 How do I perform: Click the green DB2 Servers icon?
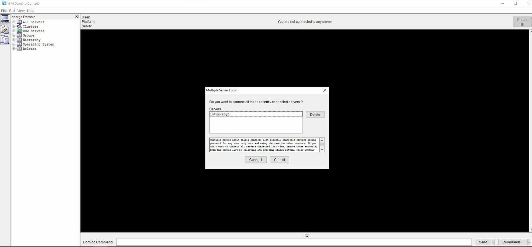coord(19,31)
